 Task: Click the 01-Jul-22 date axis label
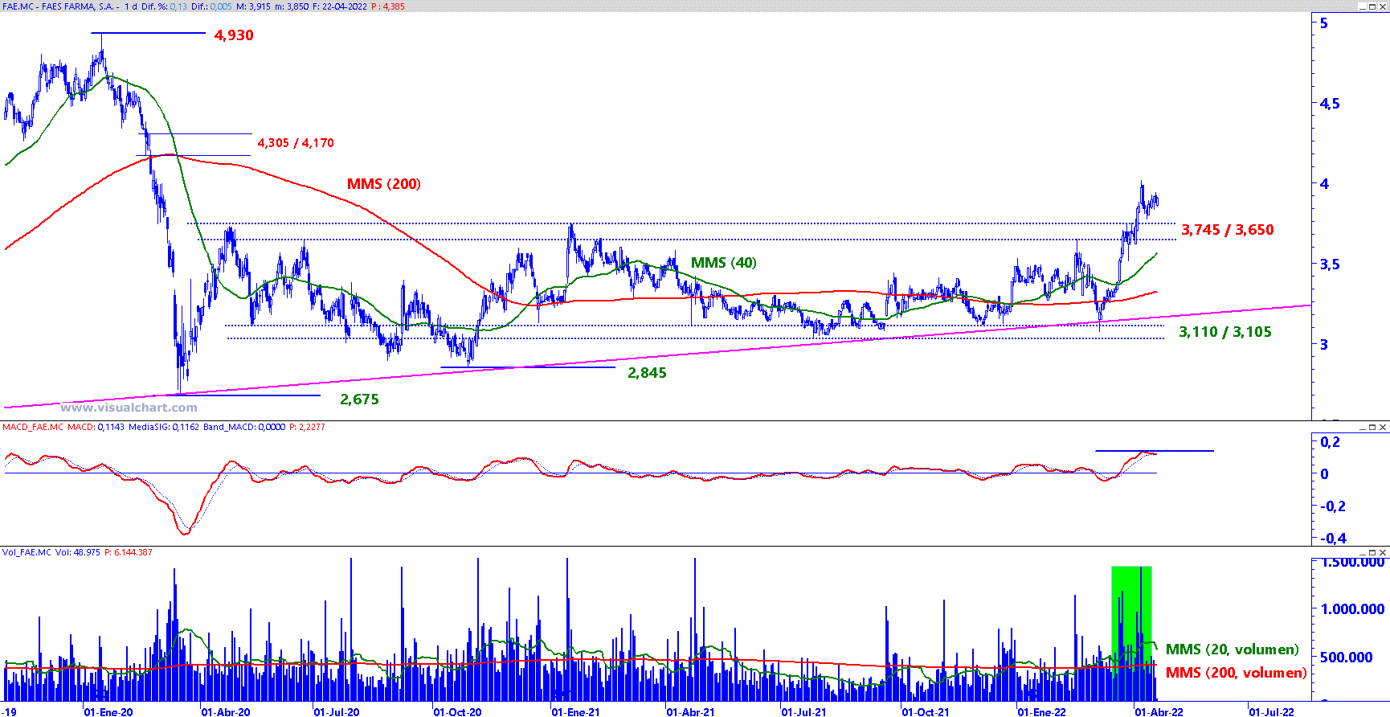click(x=1272, y=712)
